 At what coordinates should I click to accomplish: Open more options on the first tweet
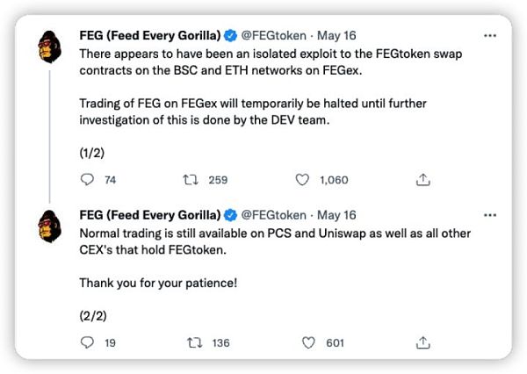point(490,37)
